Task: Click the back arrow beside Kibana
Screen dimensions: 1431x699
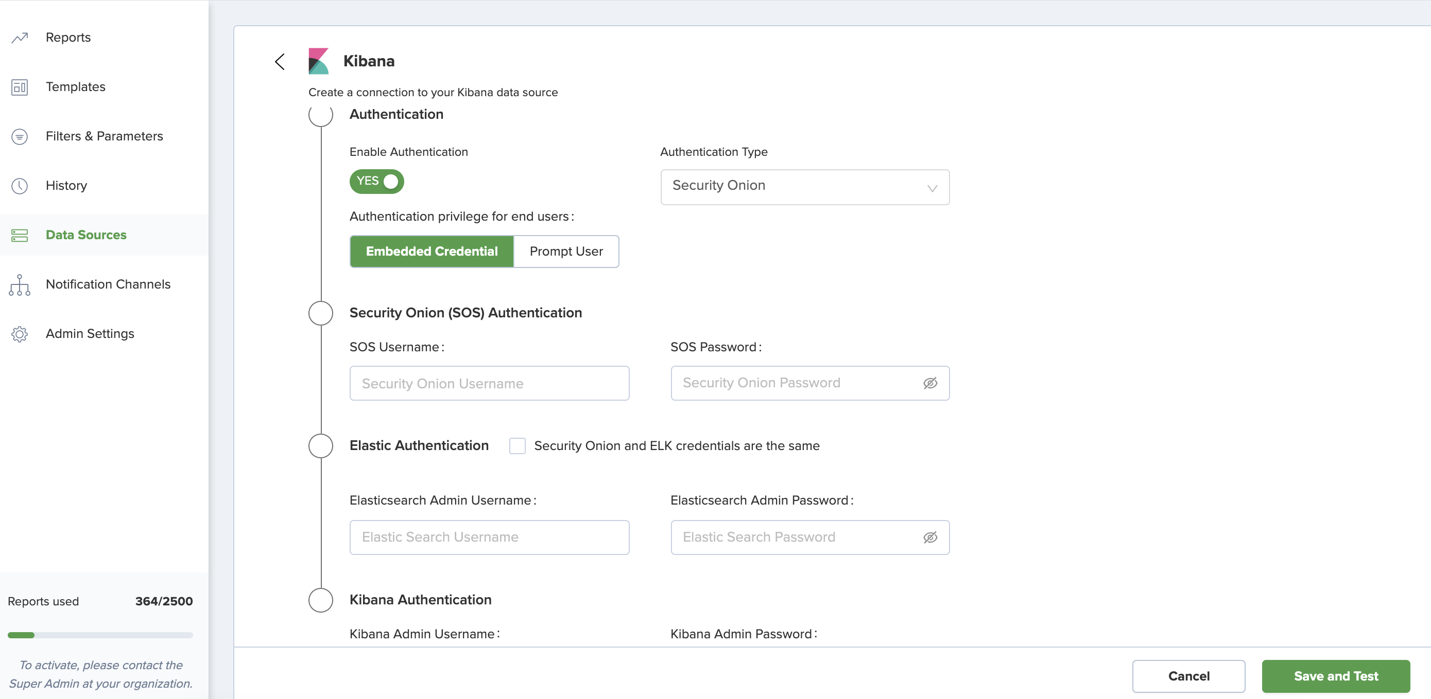Action: (x=280, y=62)
